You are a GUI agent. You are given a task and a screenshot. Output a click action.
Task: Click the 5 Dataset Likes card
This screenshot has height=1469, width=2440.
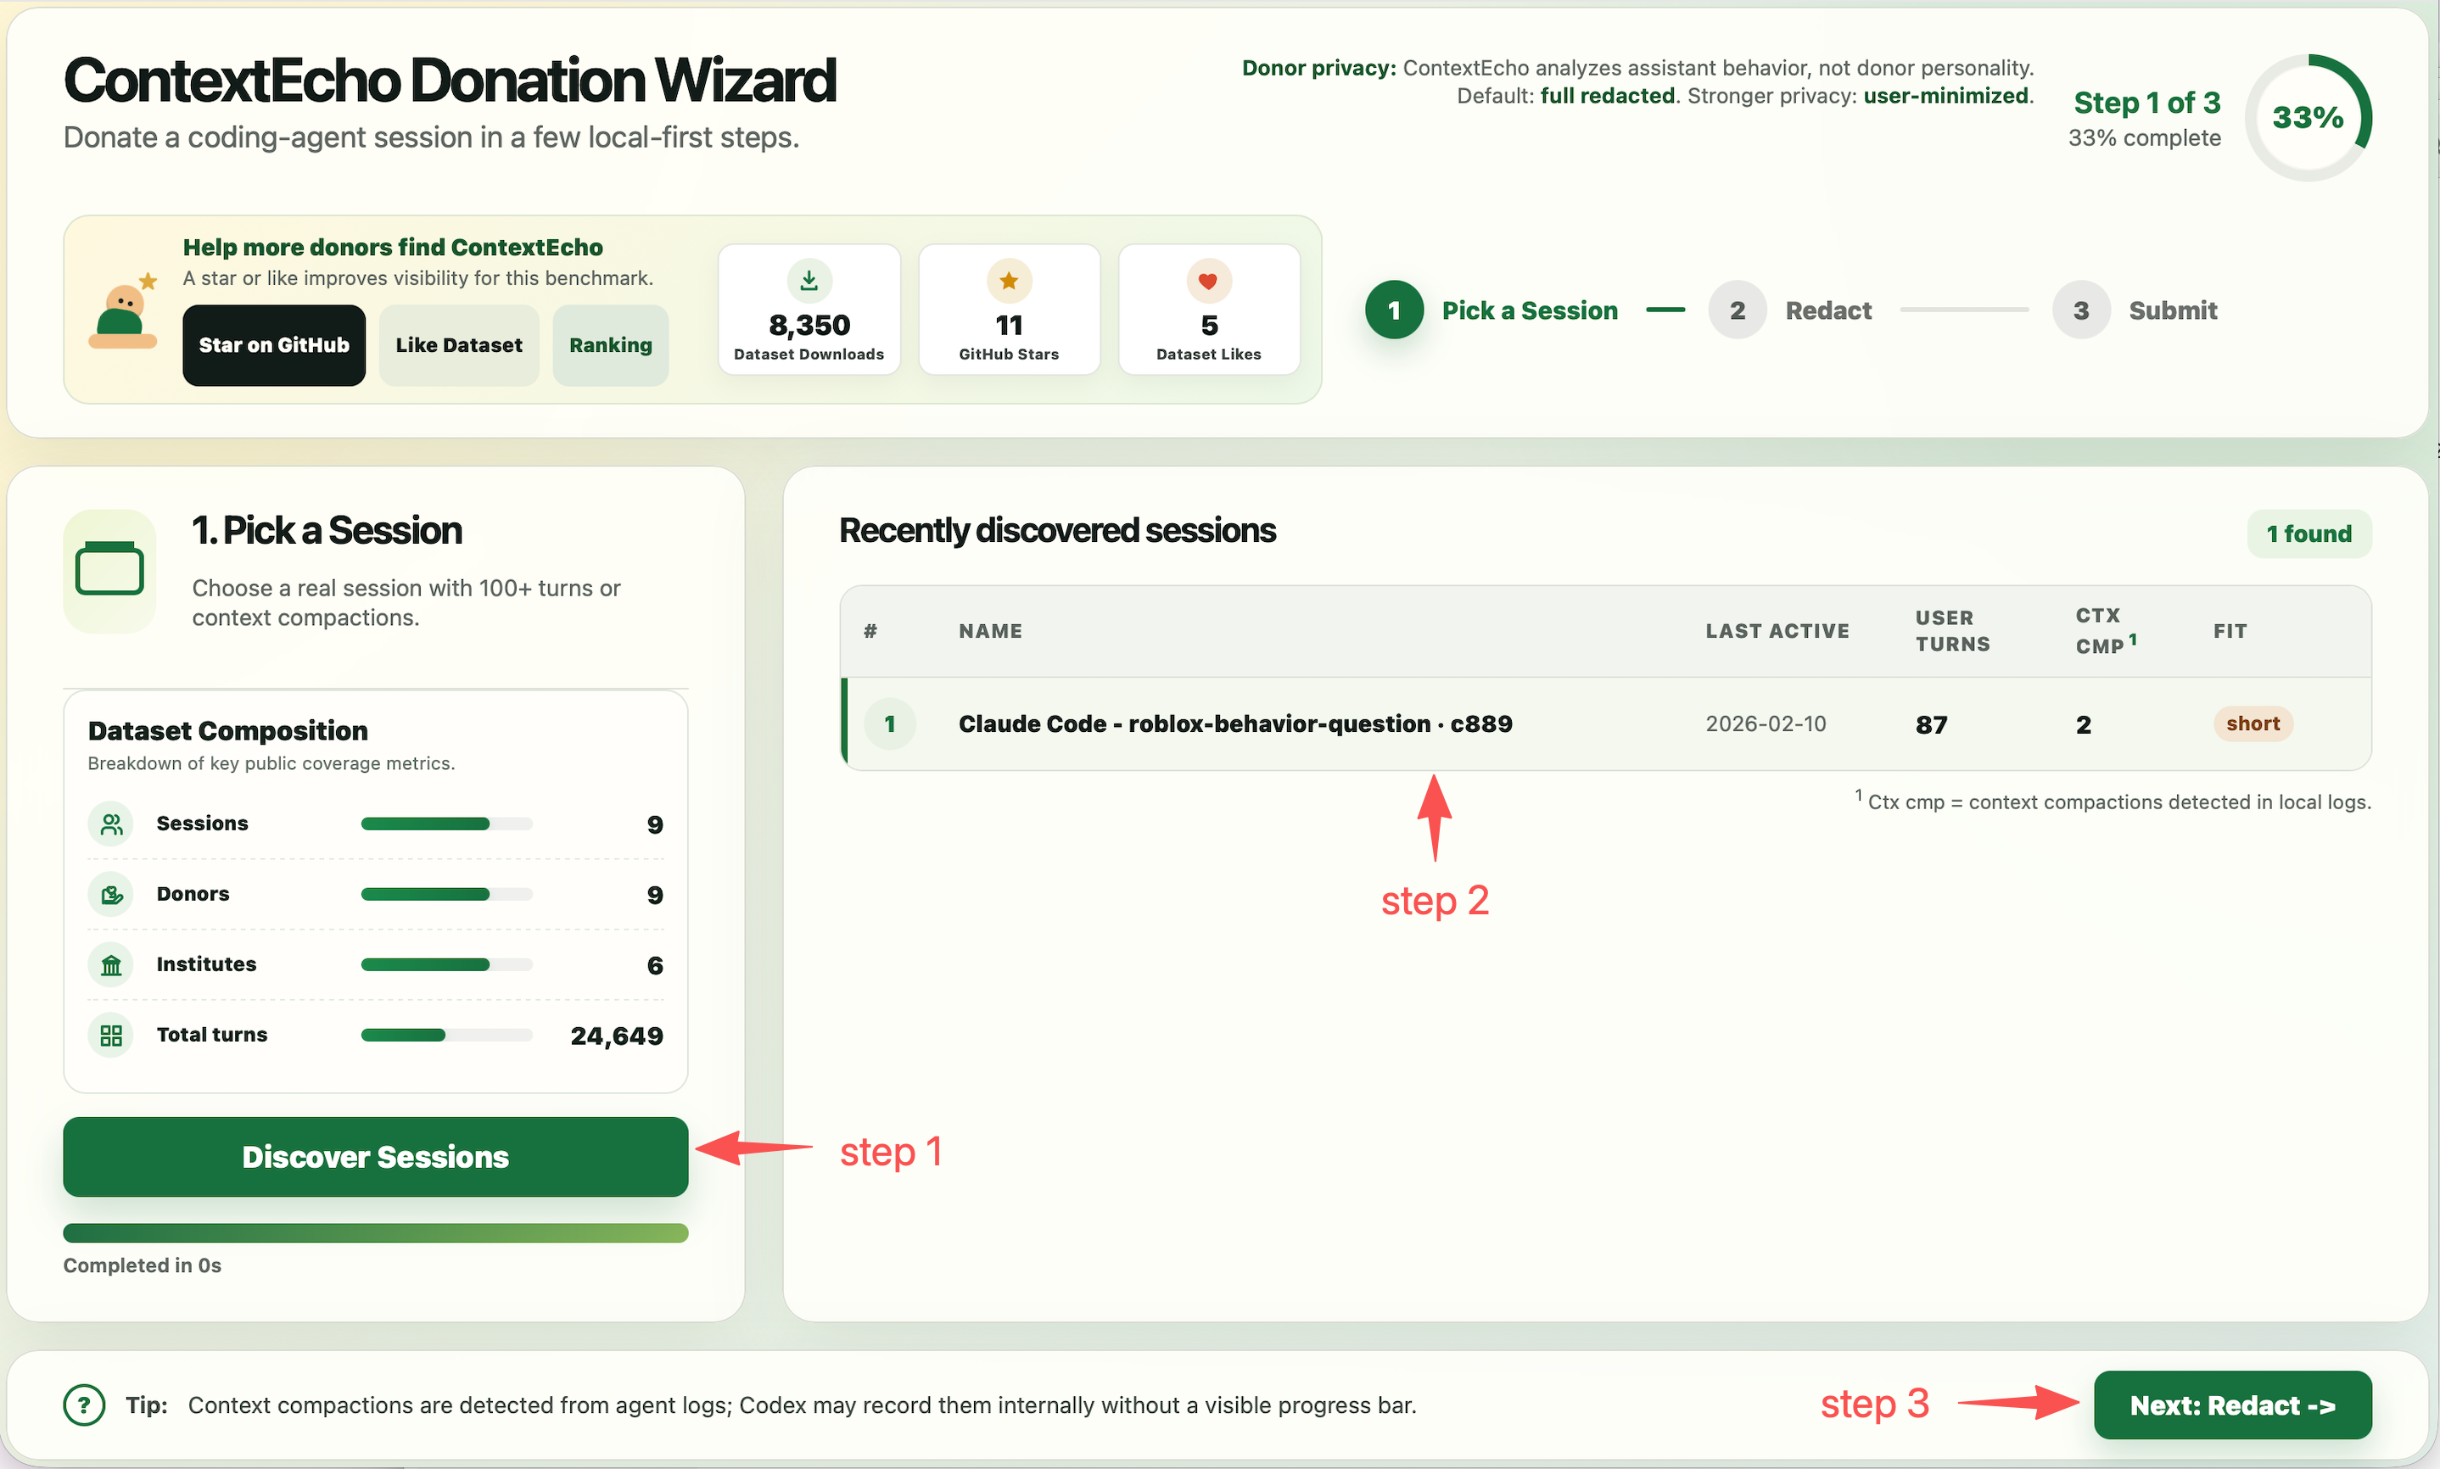coord(1209,309)
